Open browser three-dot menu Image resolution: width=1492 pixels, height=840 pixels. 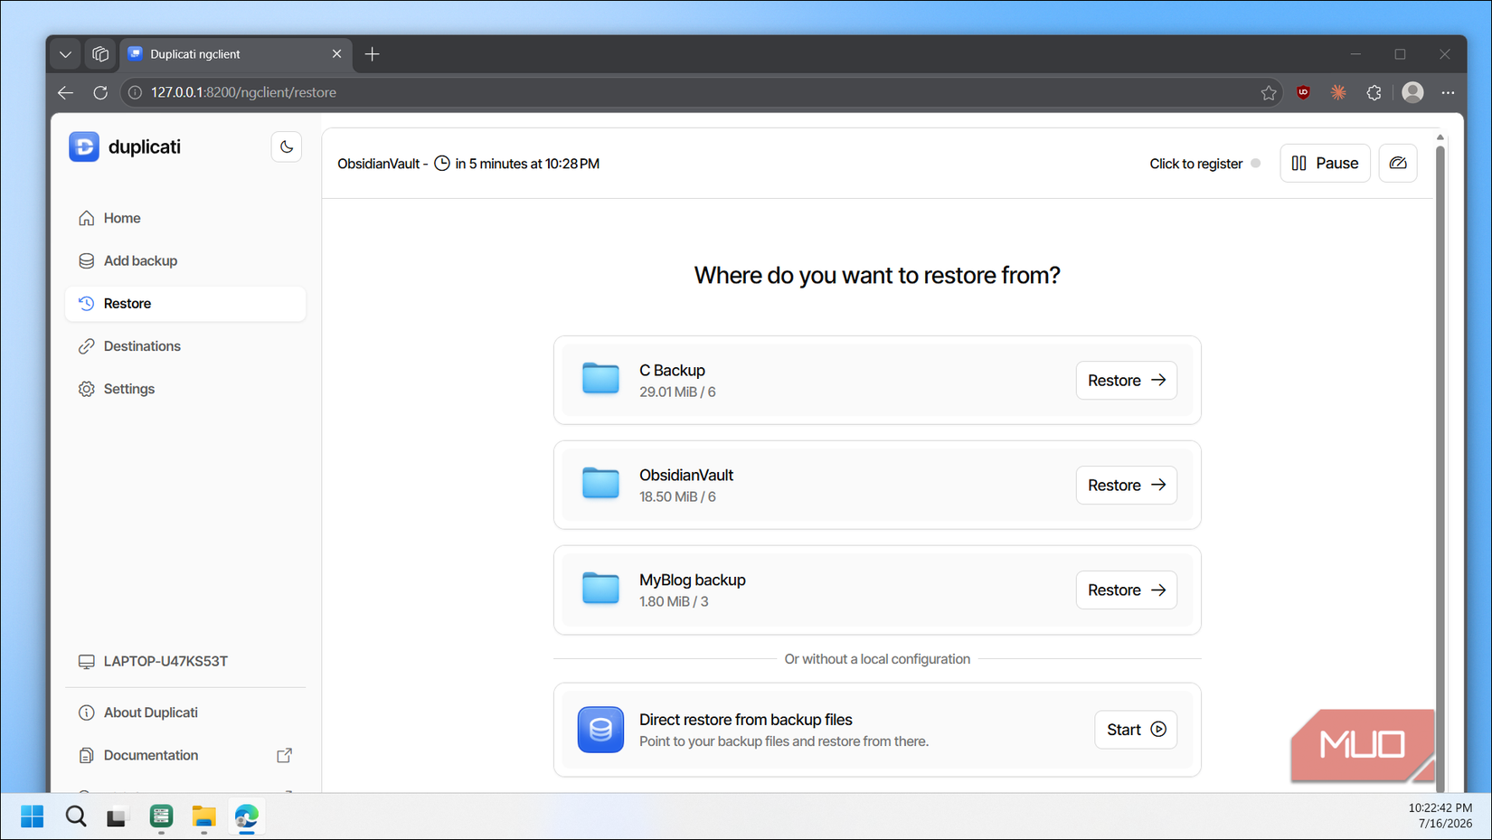pyautogui.click(x=1448, y=92)
